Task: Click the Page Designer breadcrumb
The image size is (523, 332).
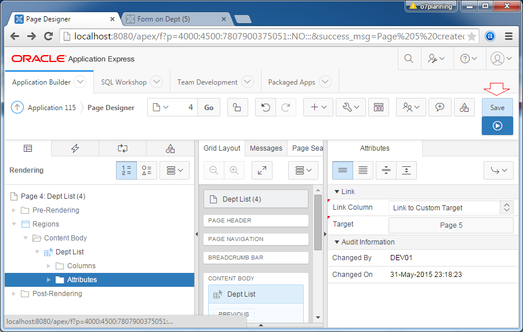Action: tap(111, 108)
